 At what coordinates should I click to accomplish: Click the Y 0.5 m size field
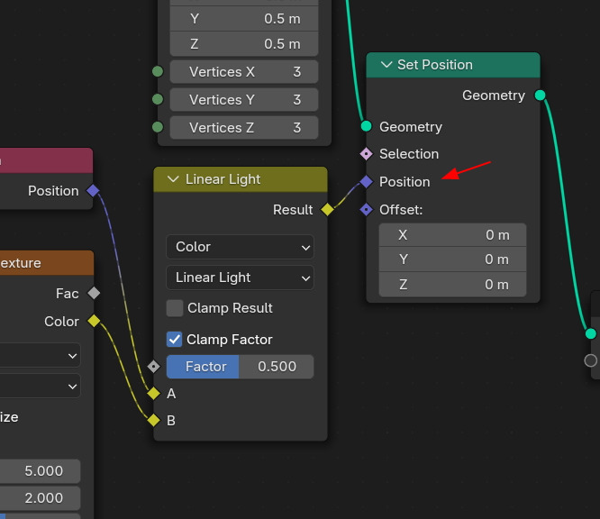click(x=244, y=19)
